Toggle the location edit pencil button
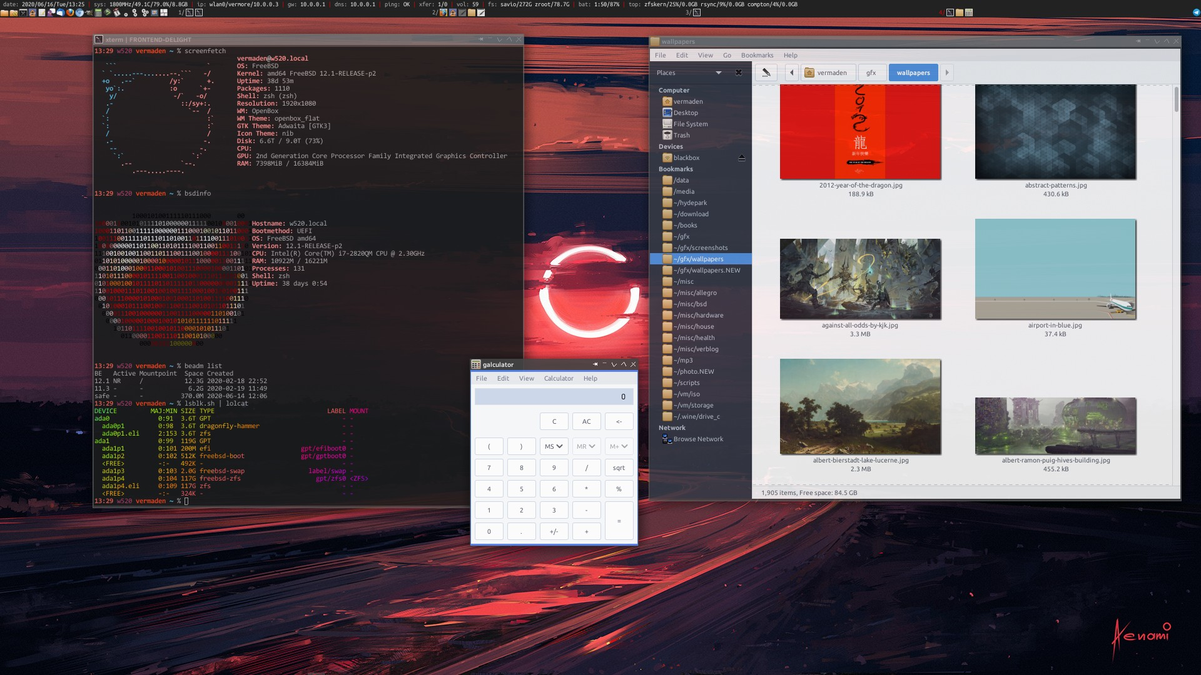The height and width of the screenshot is (675, 1201). click(766, 72)
